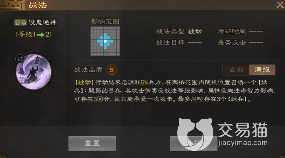Image resolution: width=285 pixels, height=158 pixels.
Task: Click the yellow 【被动】 tag in description
Action: [84, 83]
